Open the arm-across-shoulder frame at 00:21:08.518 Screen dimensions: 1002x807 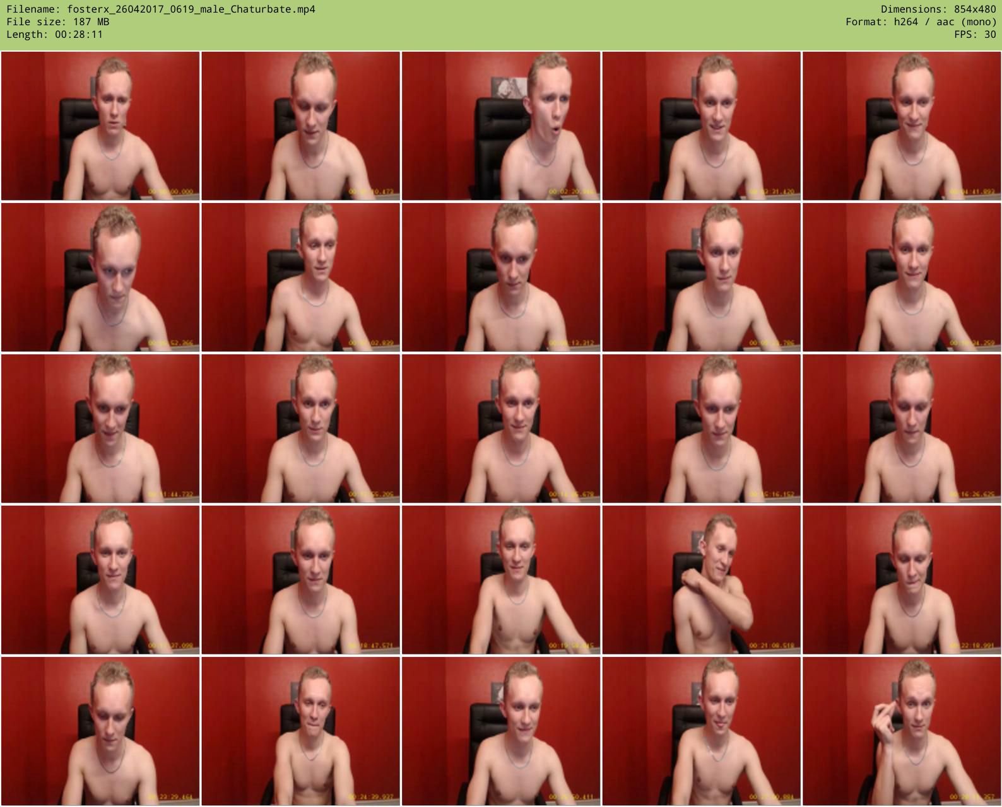[x=701, y=580]
